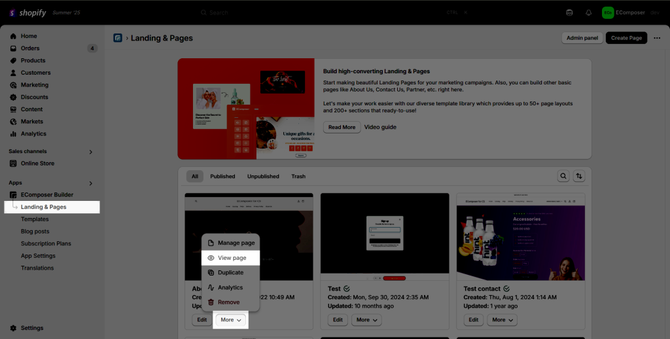Click the Home sidebar icon
670x339 pixels.
(x=13, y=37)
